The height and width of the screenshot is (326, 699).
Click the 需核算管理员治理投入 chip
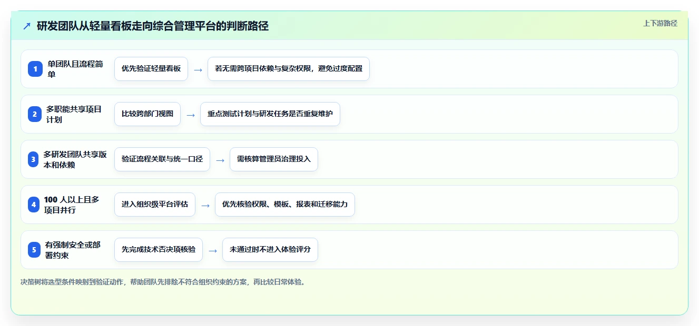(274, 159)
